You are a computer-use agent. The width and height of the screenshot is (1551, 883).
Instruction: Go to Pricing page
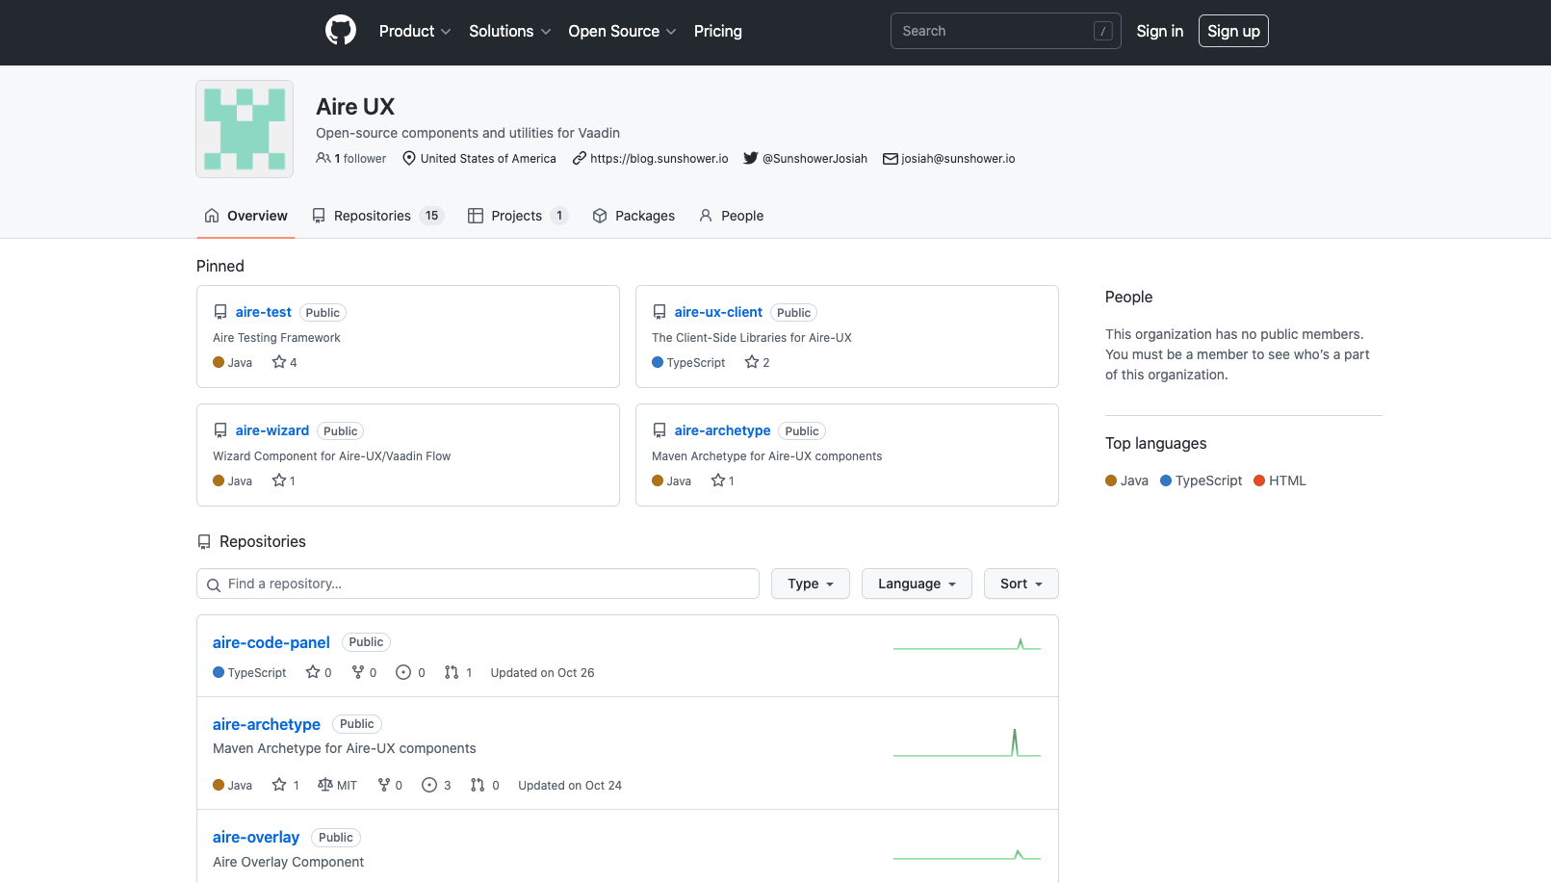[x=718, y=31]
